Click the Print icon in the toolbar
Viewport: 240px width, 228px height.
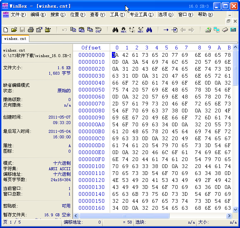[x=31, y=30]
